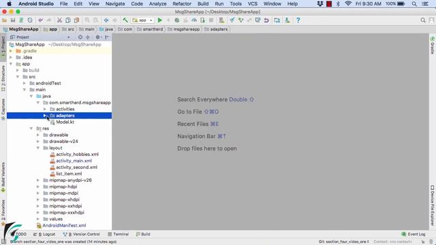Collapse the layout folder
The image size is (436, 245).
pos(38,148)
